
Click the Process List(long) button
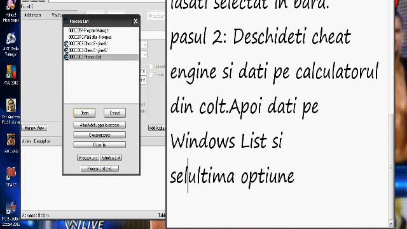click(100, 169)
